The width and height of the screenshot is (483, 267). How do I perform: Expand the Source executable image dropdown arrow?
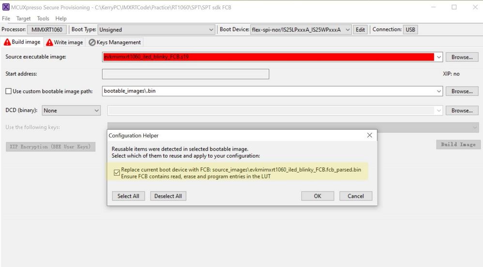click(438, 57)
